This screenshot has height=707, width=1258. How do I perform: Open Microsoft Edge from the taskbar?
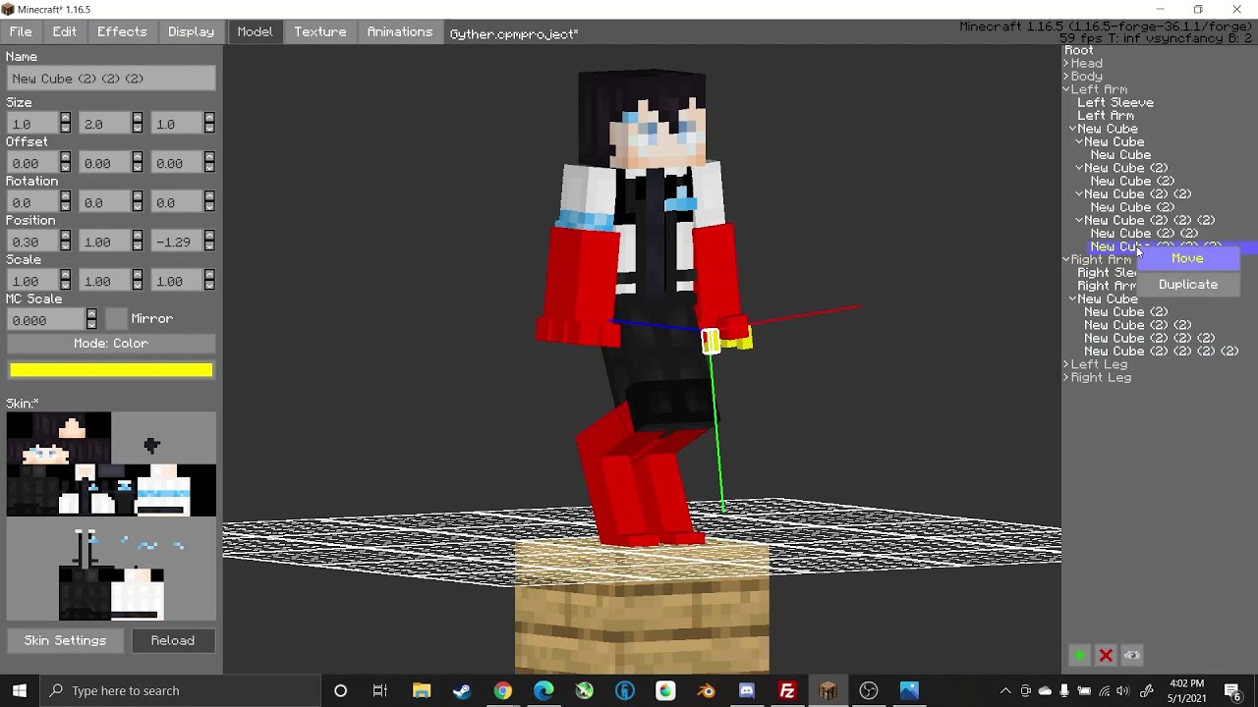click(543, 690)
